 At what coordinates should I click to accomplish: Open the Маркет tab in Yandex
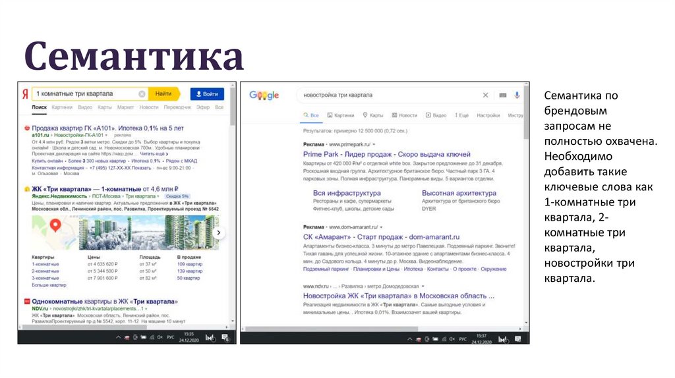pyautogui.click(x=125, y=107)
